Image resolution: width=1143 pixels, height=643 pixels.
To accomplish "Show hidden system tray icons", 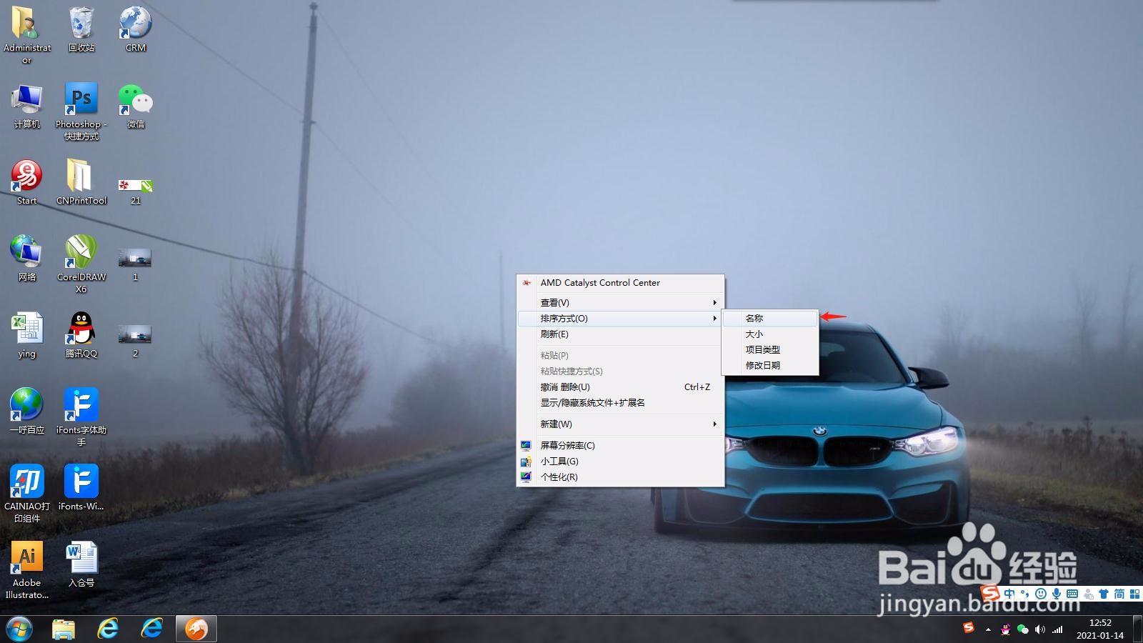I will (x=988, y=629).
